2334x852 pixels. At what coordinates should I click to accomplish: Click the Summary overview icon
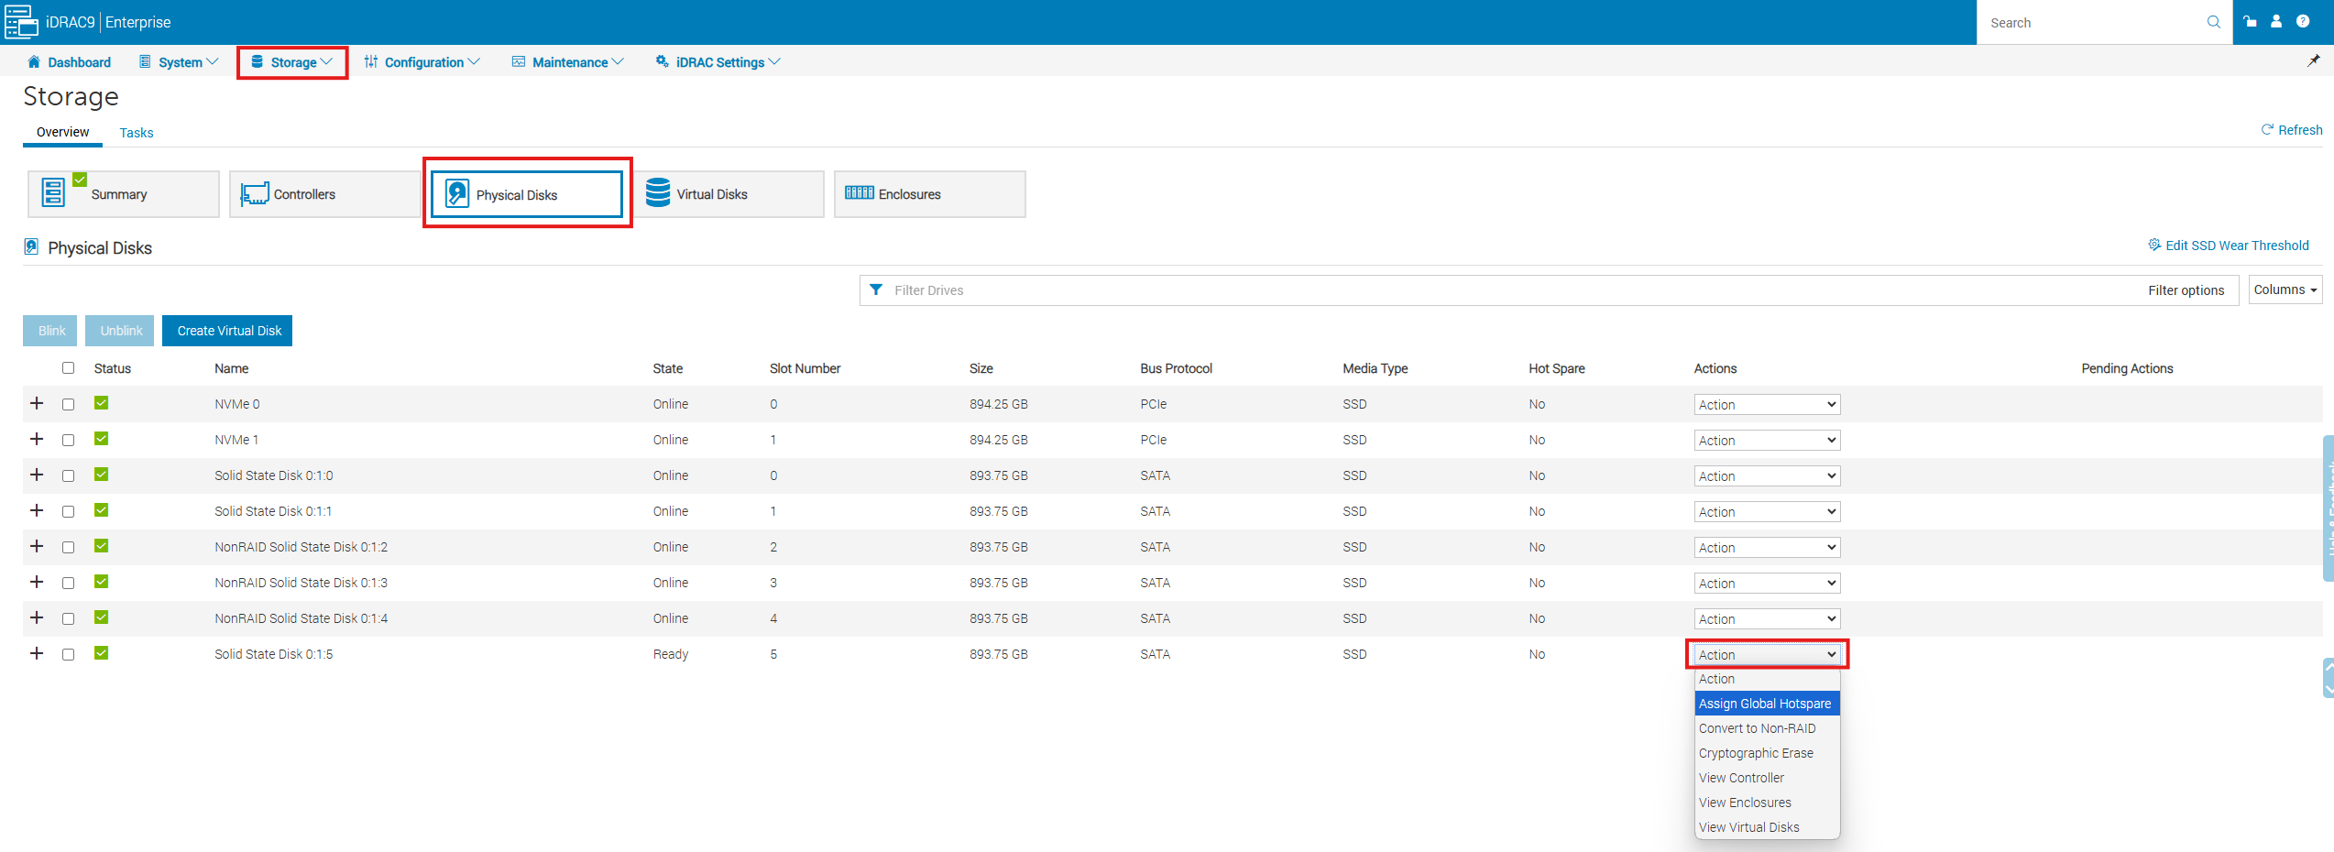pos(54,193)
